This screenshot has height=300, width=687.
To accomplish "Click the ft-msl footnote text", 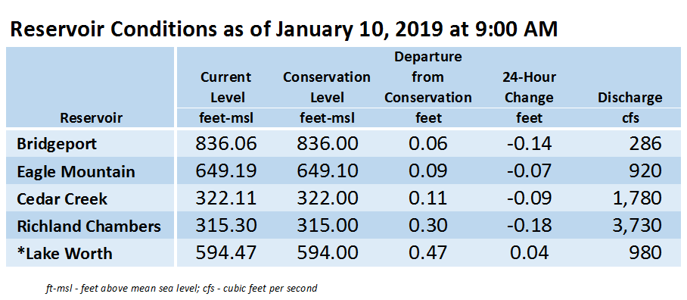I will coord(181,289).
